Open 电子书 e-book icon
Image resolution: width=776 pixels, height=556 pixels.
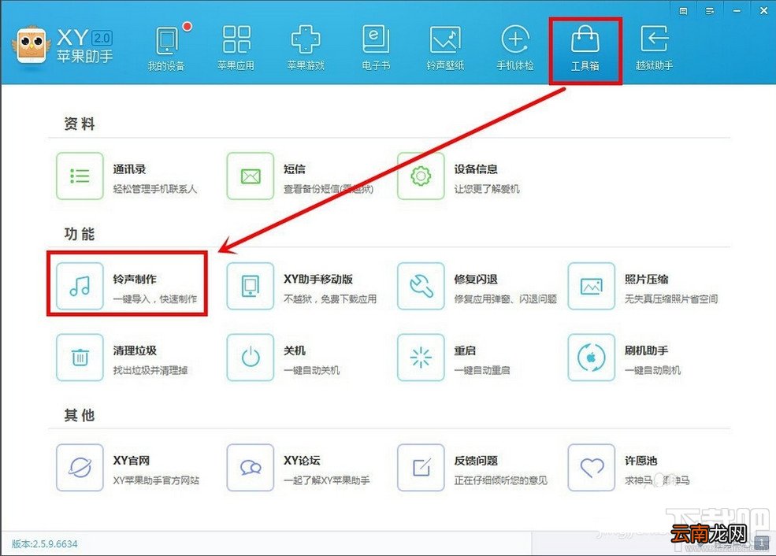(376, 39)
